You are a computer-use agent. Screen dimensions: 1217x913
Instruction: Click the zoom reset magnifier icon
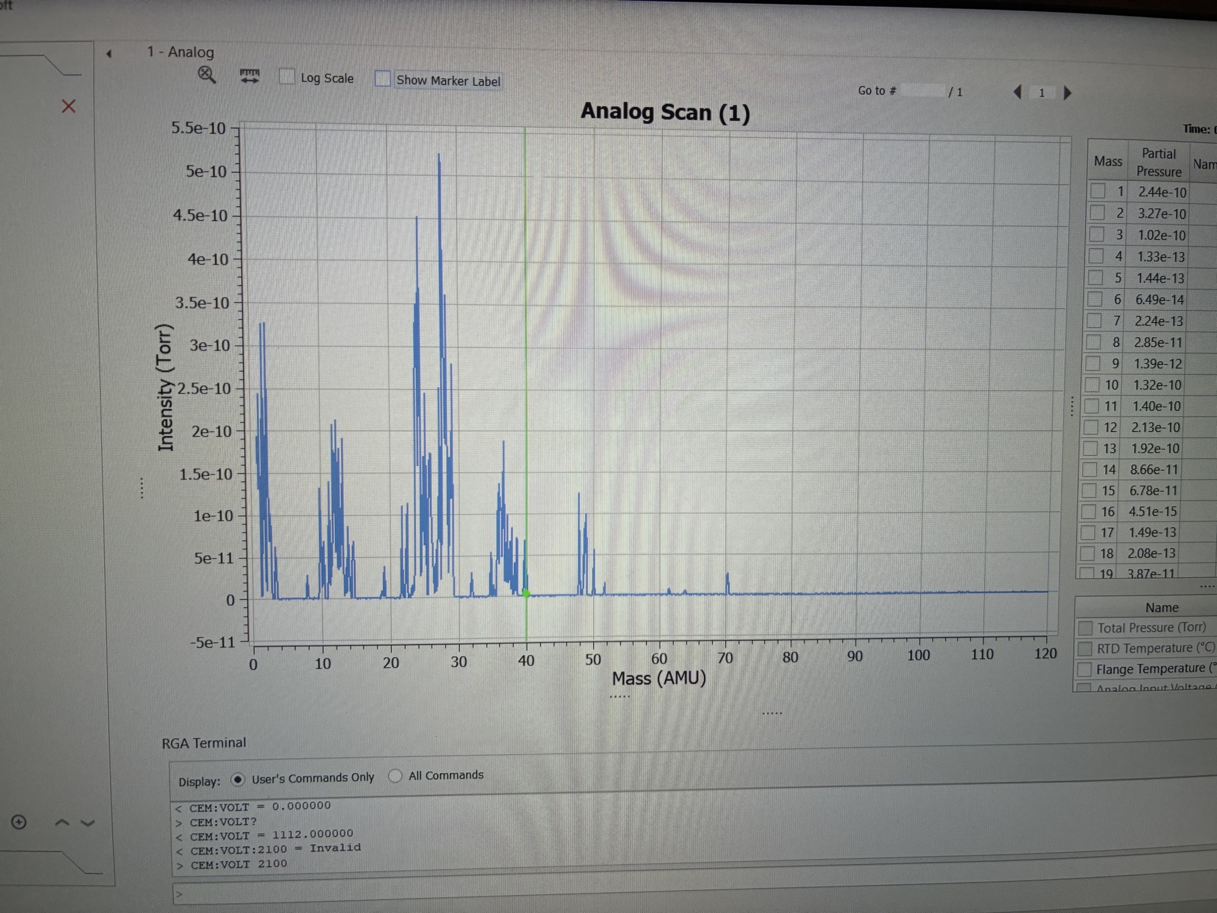[x=207, y=75]
